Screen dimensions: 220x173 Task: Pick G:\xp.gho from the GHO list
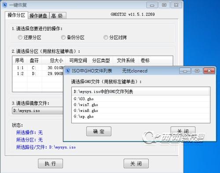pos(141,116)
